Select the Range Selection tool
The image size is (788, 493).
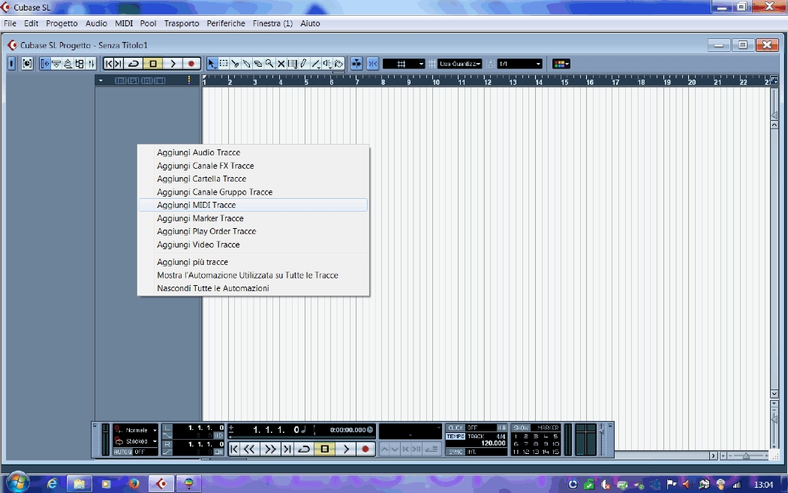tap(224, 64)
